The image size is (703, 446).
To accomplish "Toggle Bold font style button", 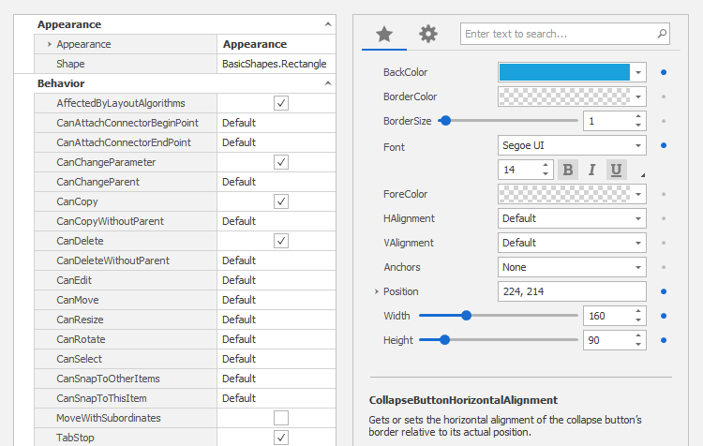I will point(568,170).
